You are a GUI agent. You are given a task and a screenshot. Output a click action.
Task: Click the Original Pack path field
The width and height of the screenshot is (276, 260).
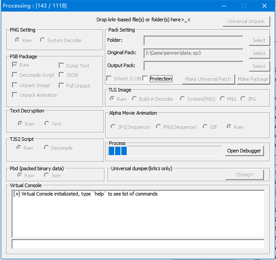(x=193, y=53)
